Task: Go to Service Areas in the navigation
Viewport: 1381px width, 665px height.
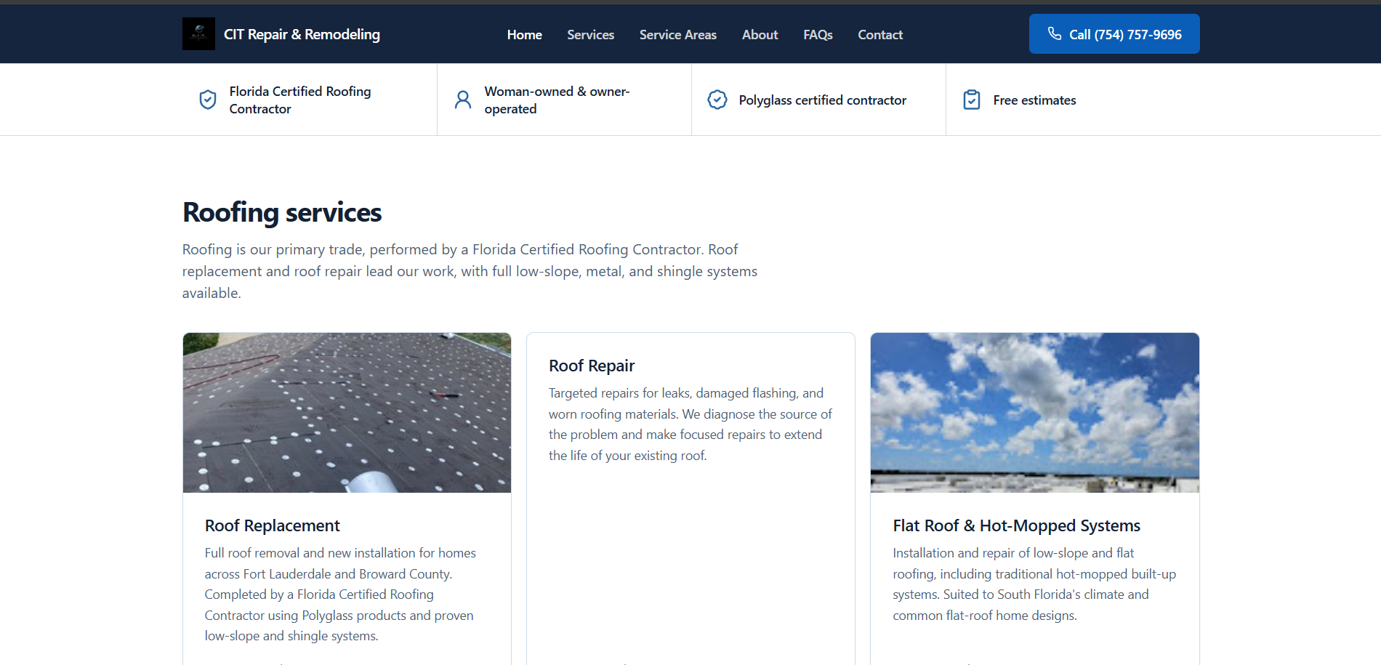Action: coord(678,34)
